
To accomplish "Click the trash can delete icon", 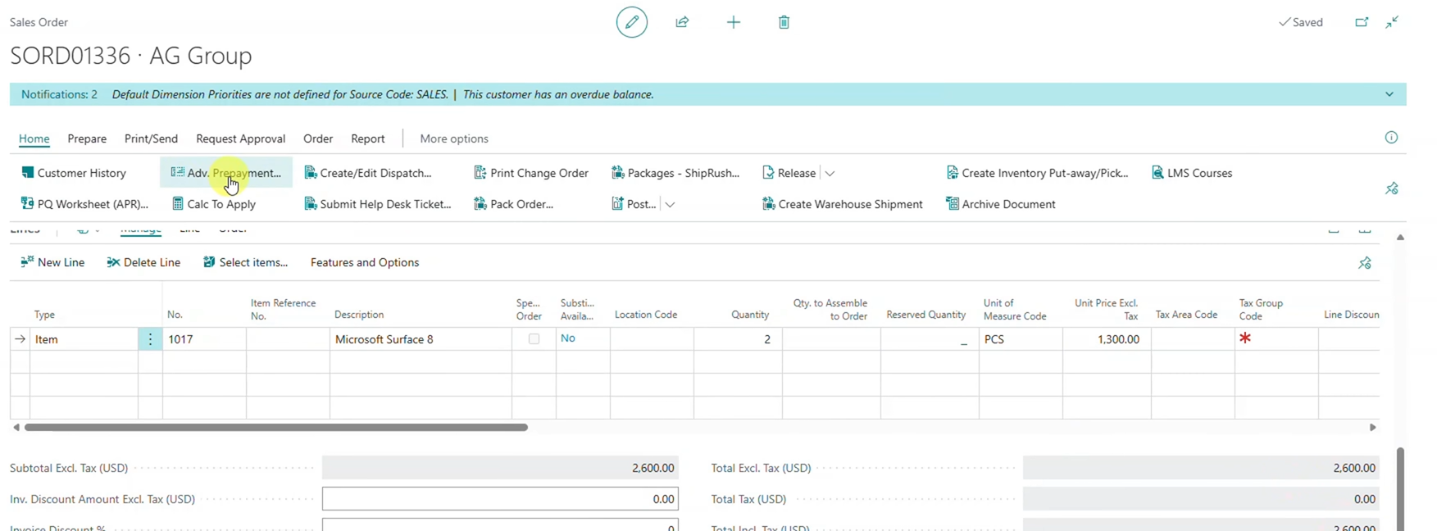I will pos(784,22).
